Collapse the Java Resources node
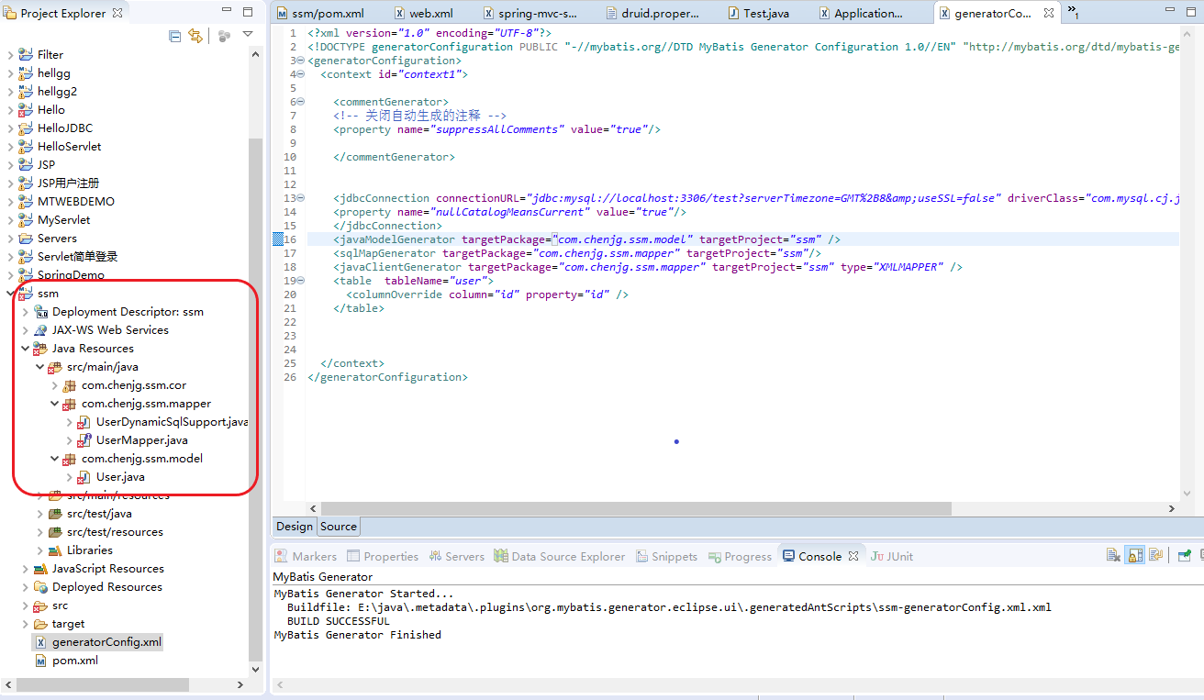Viewport: 1204px width, 700px height. click(x=25, y=349)
